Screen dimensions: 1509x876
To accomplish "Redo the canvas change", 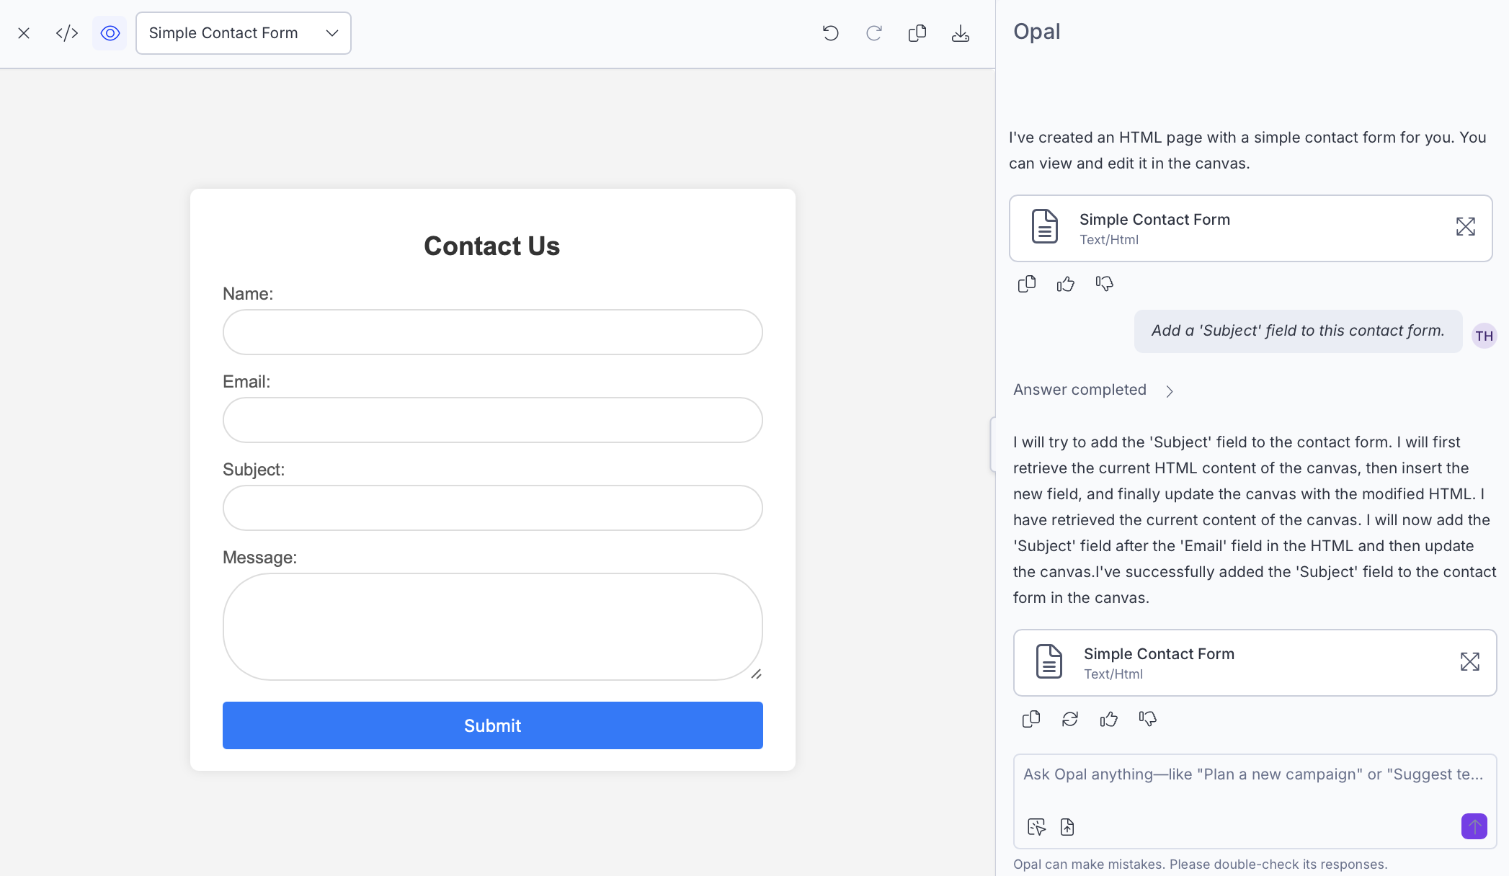I will click(873, 33).
